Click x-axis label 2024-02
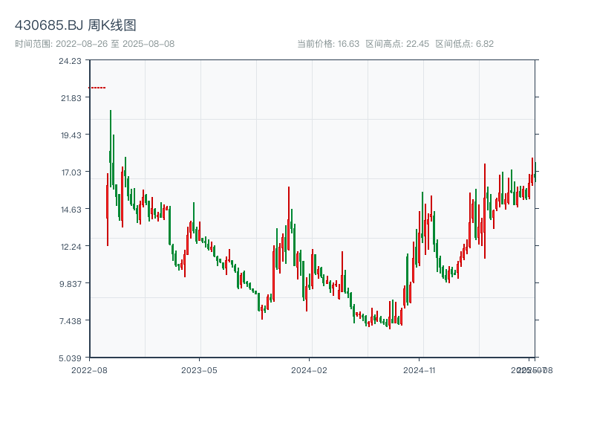Image resolution: width=594 pixels, height=446 pixels. pyautogui.click(x=309, y=370)
